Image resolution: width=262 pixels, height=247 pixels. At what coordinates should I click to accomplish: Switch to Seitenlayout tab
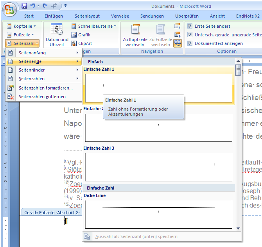pyautogui.click(x=87, y=16)
